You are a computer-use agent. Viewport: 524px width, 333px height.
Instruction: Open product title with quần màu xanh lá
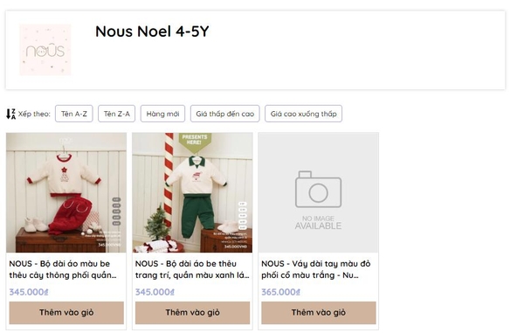192,269
